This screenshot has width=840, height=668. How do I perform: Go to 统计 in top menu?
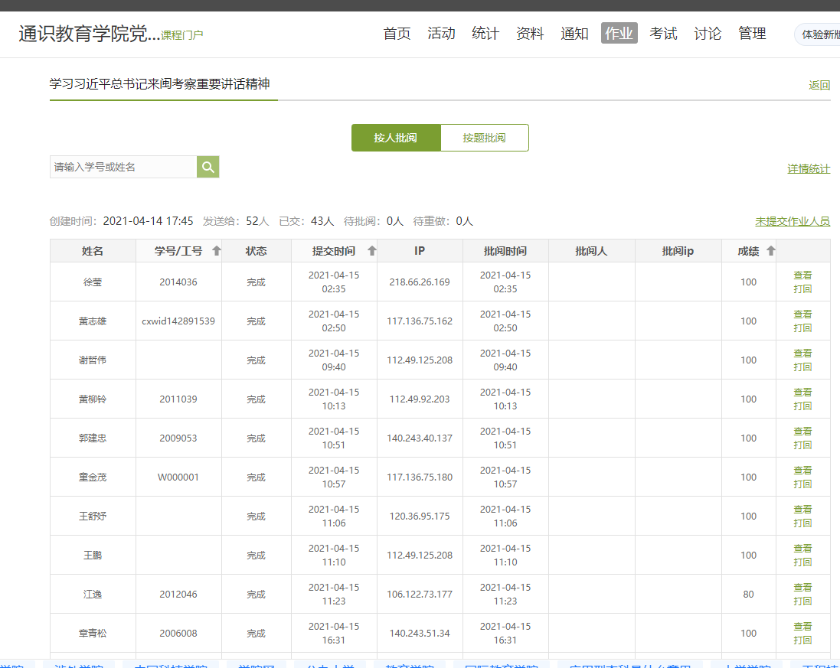point(485,34)
